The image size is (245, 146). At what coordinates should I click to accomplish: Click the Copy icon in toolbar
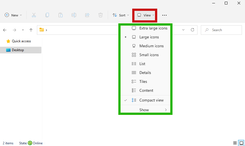47,15
